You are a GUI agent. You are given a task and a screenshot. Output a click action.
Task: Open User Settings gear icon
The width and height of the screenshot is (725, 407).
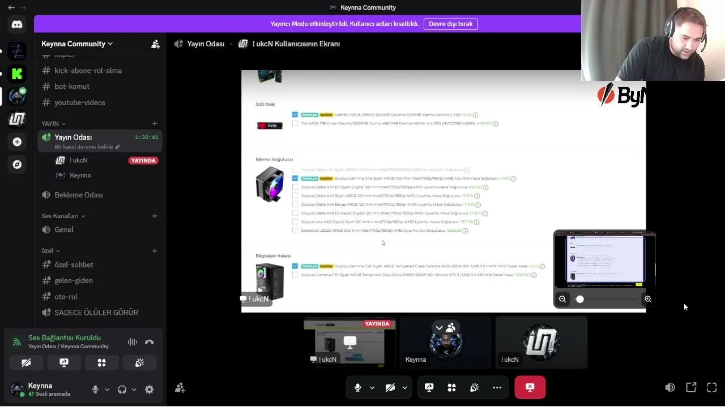tap(149, 389)
